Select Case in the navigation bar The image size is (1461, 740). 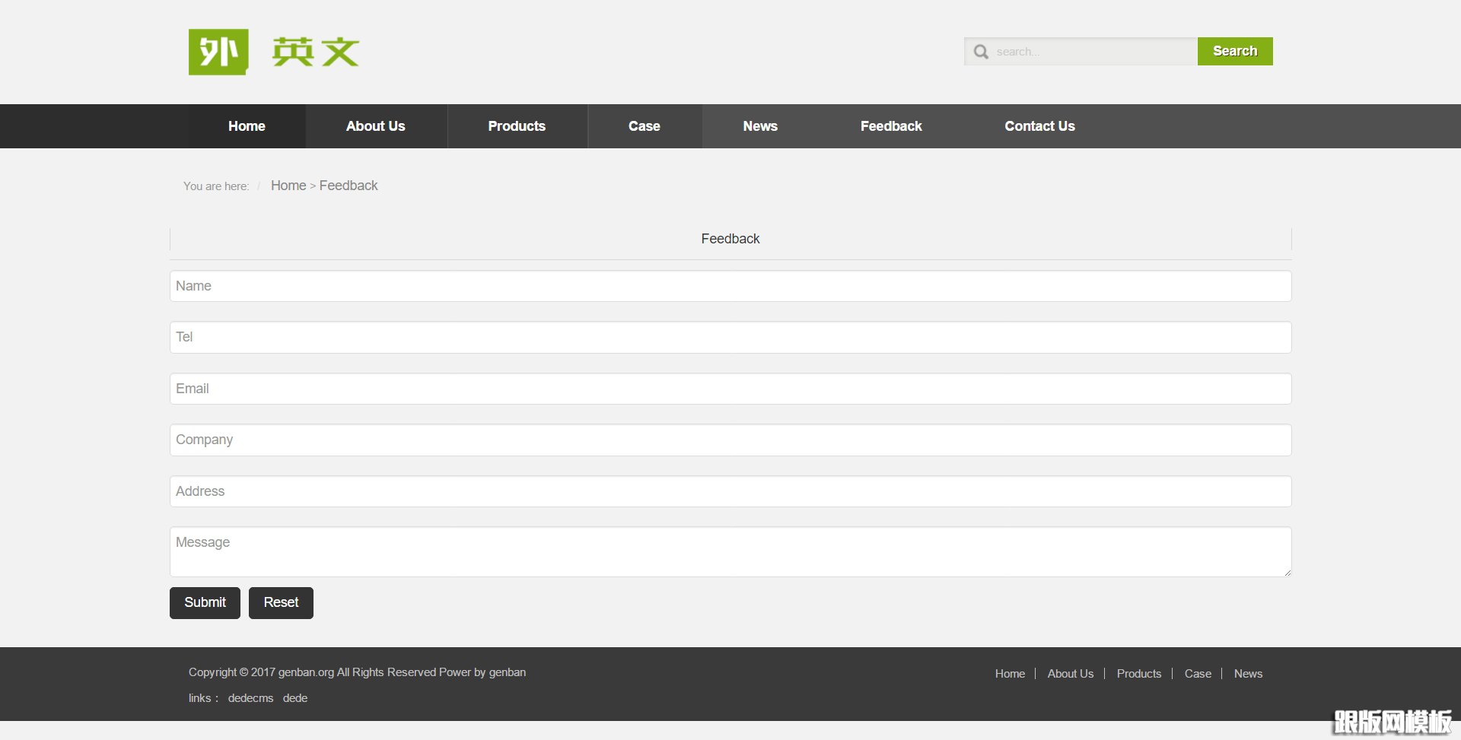point(644,126)
